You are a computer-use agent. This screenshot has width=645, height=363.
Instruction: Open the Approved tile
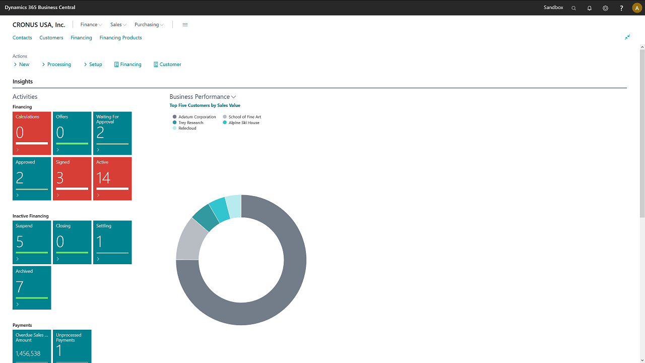click(32, 179)
